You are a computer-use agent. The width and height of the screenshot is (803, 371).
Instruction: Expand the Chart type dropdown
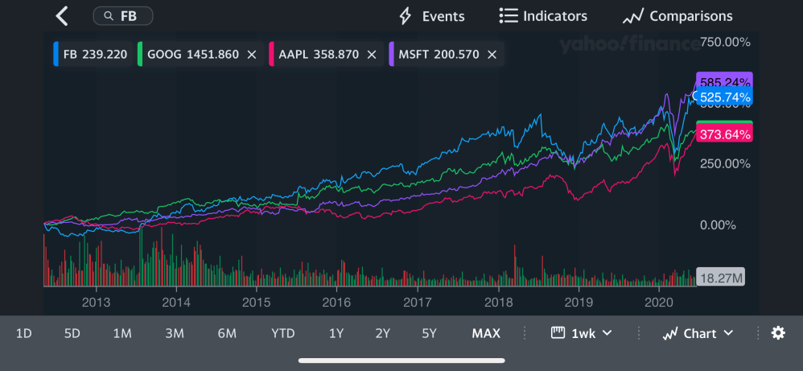(698, 333)
